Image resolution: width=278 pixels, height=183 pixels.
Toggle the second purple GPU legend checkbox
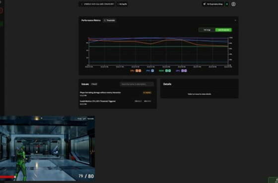coord(186,71)
